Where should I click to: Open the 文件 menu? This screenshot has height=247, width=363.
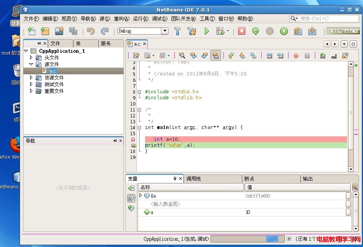(31, 19)
